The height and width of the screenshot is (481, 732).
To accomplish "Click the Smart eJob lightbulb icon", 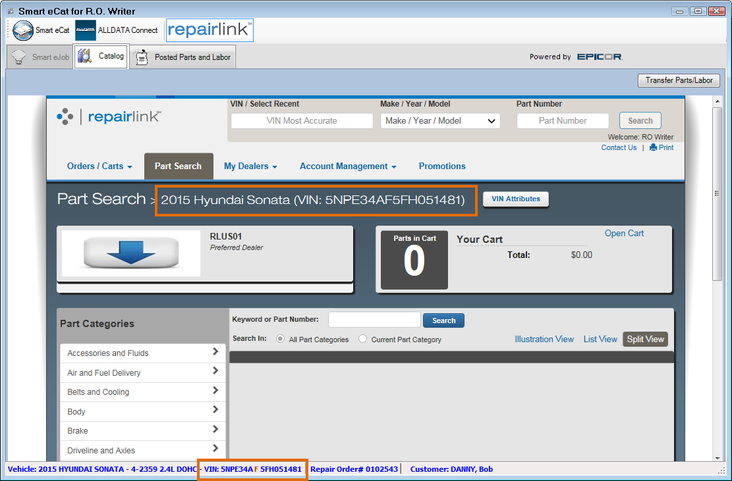I will tap(20, 57).
